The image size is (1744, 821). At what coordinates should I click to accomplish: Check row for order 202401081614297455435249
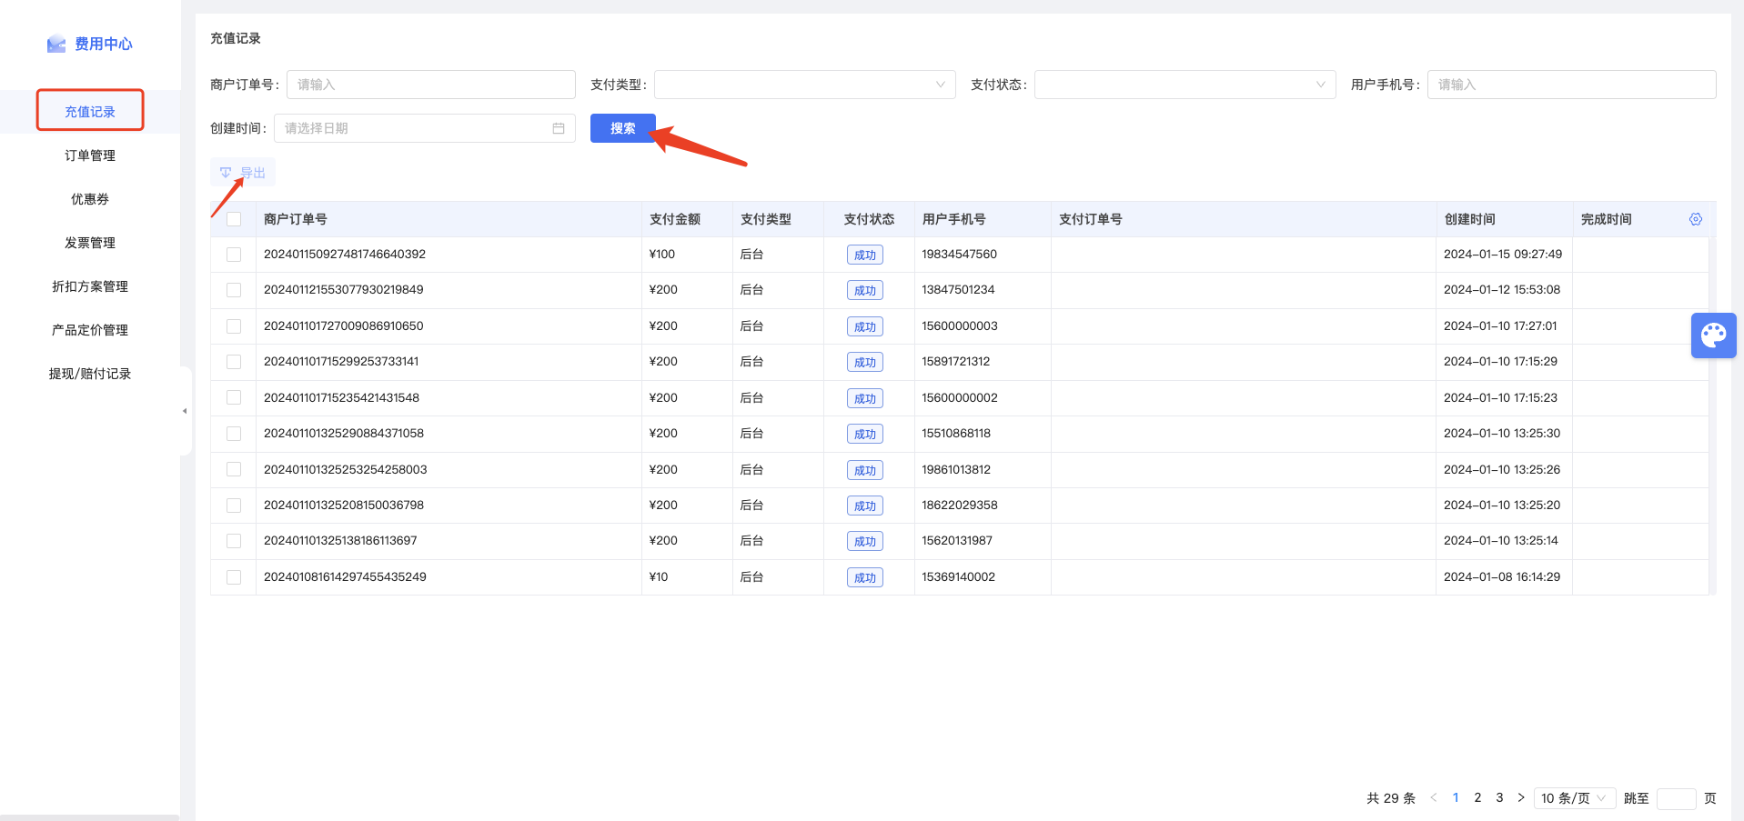[234, 577]
